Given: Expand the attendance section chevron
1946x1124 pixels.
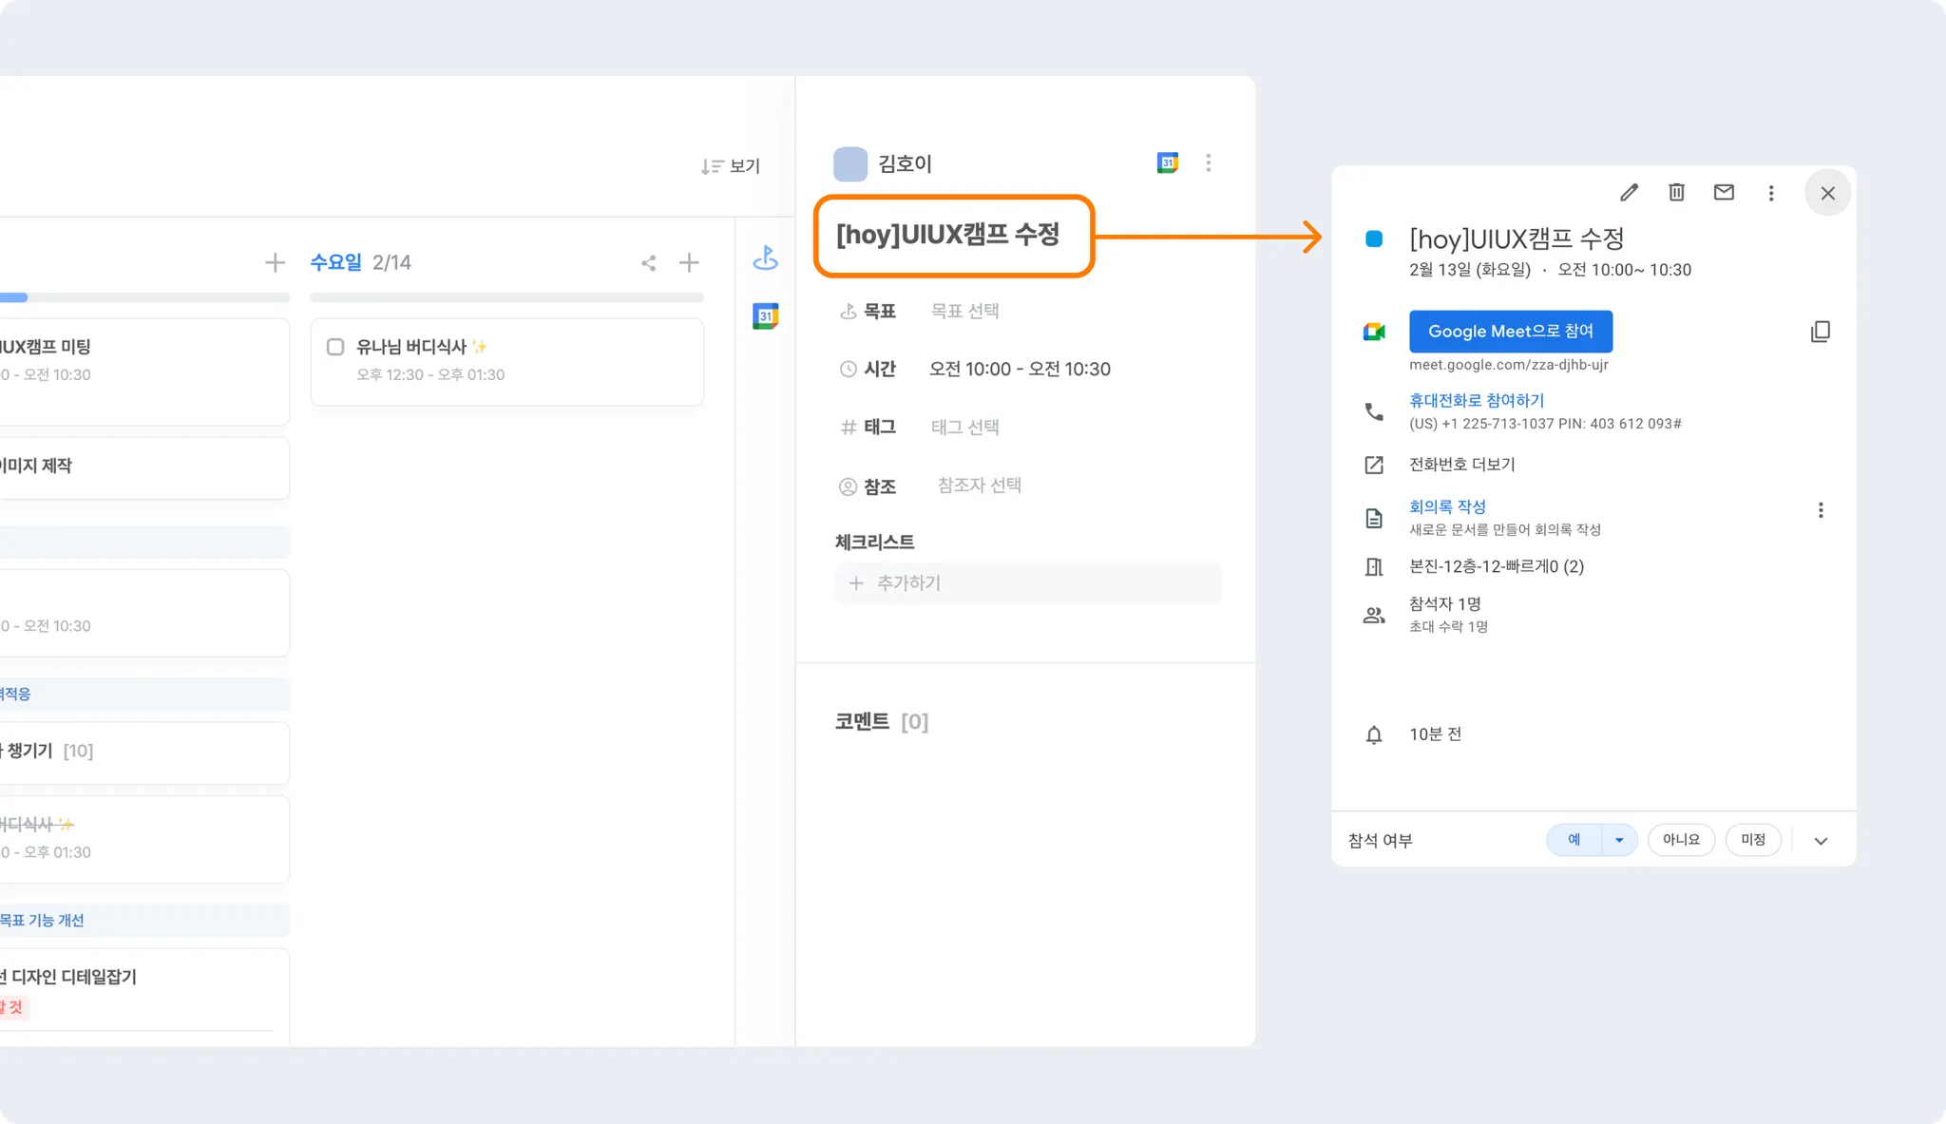Looking at the screenshot, I should (x=1821, y=841).
